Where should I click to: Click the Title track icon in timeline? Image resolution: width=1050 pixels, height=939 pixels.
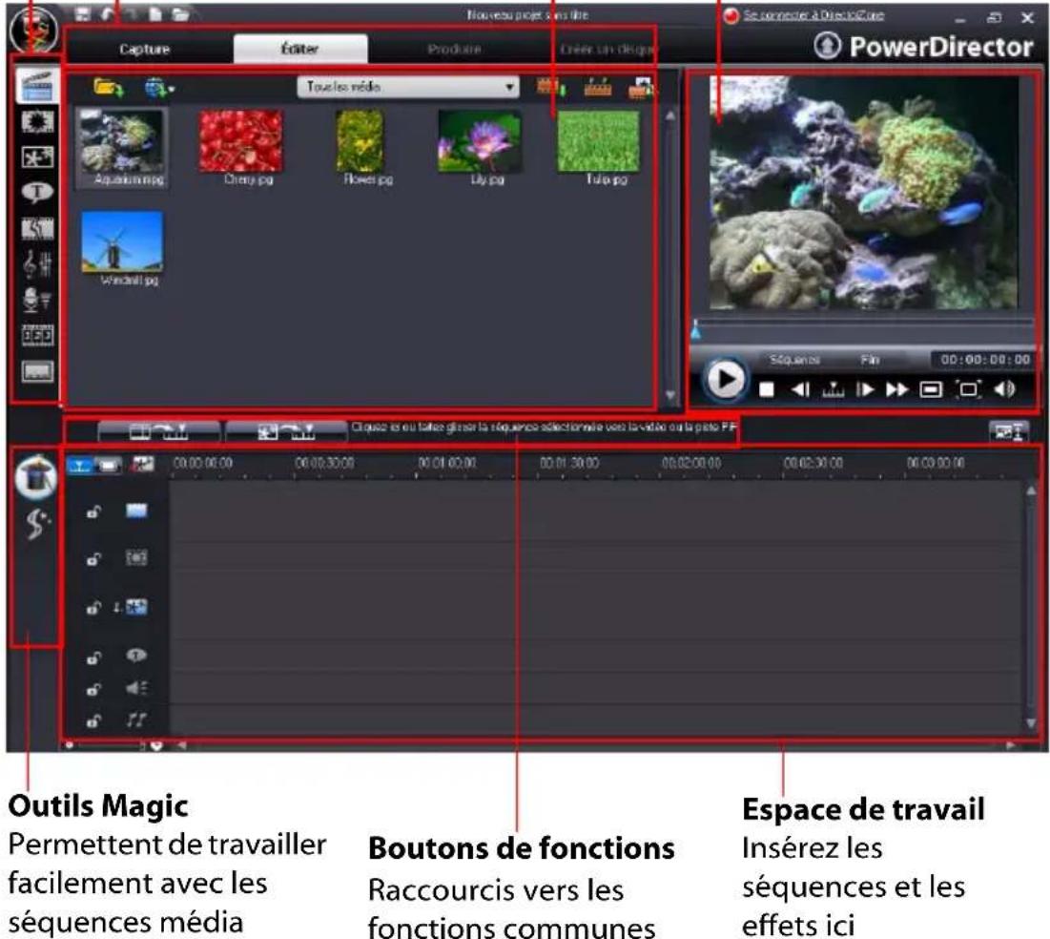coord(136,655)
